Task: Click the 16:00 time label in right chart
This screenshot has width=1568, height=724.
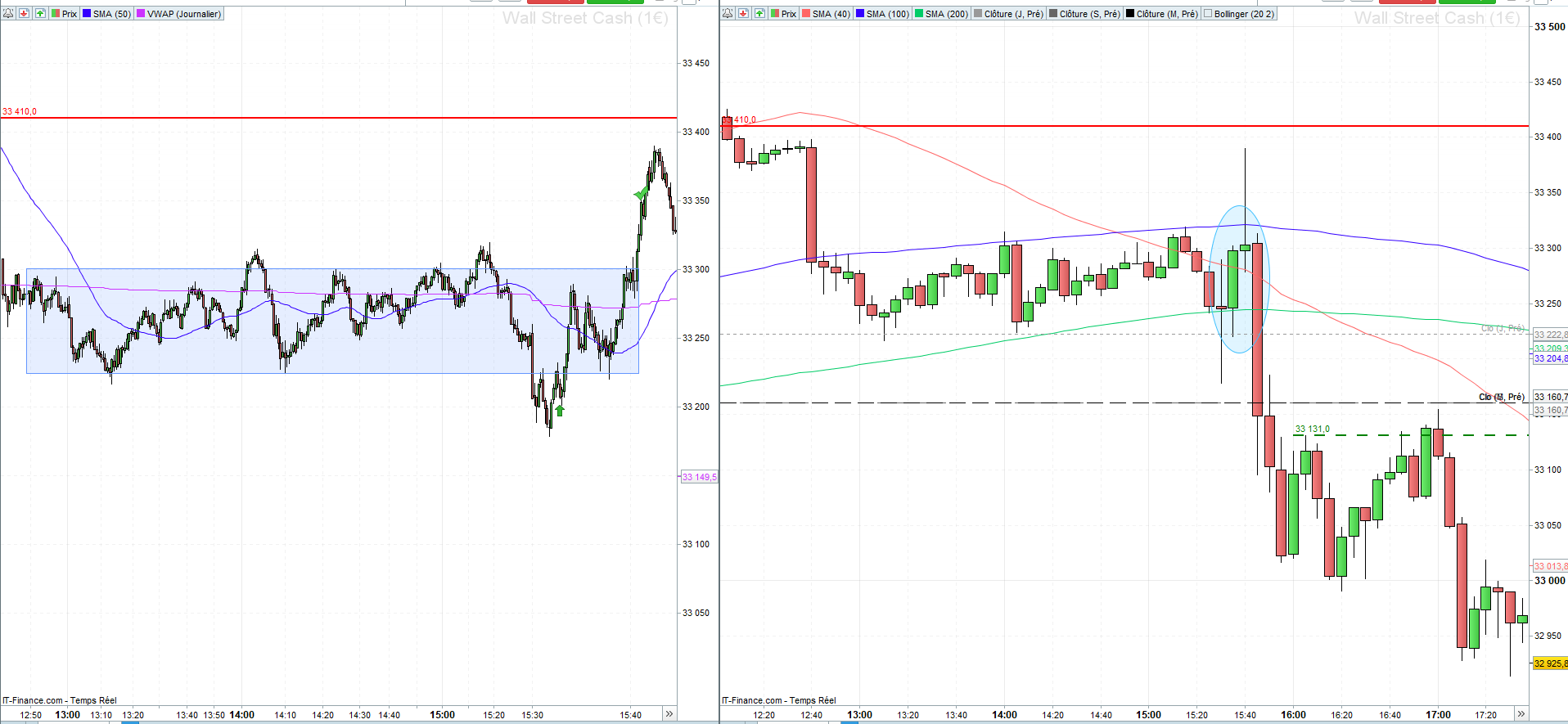Action: tap(1294, 715)
